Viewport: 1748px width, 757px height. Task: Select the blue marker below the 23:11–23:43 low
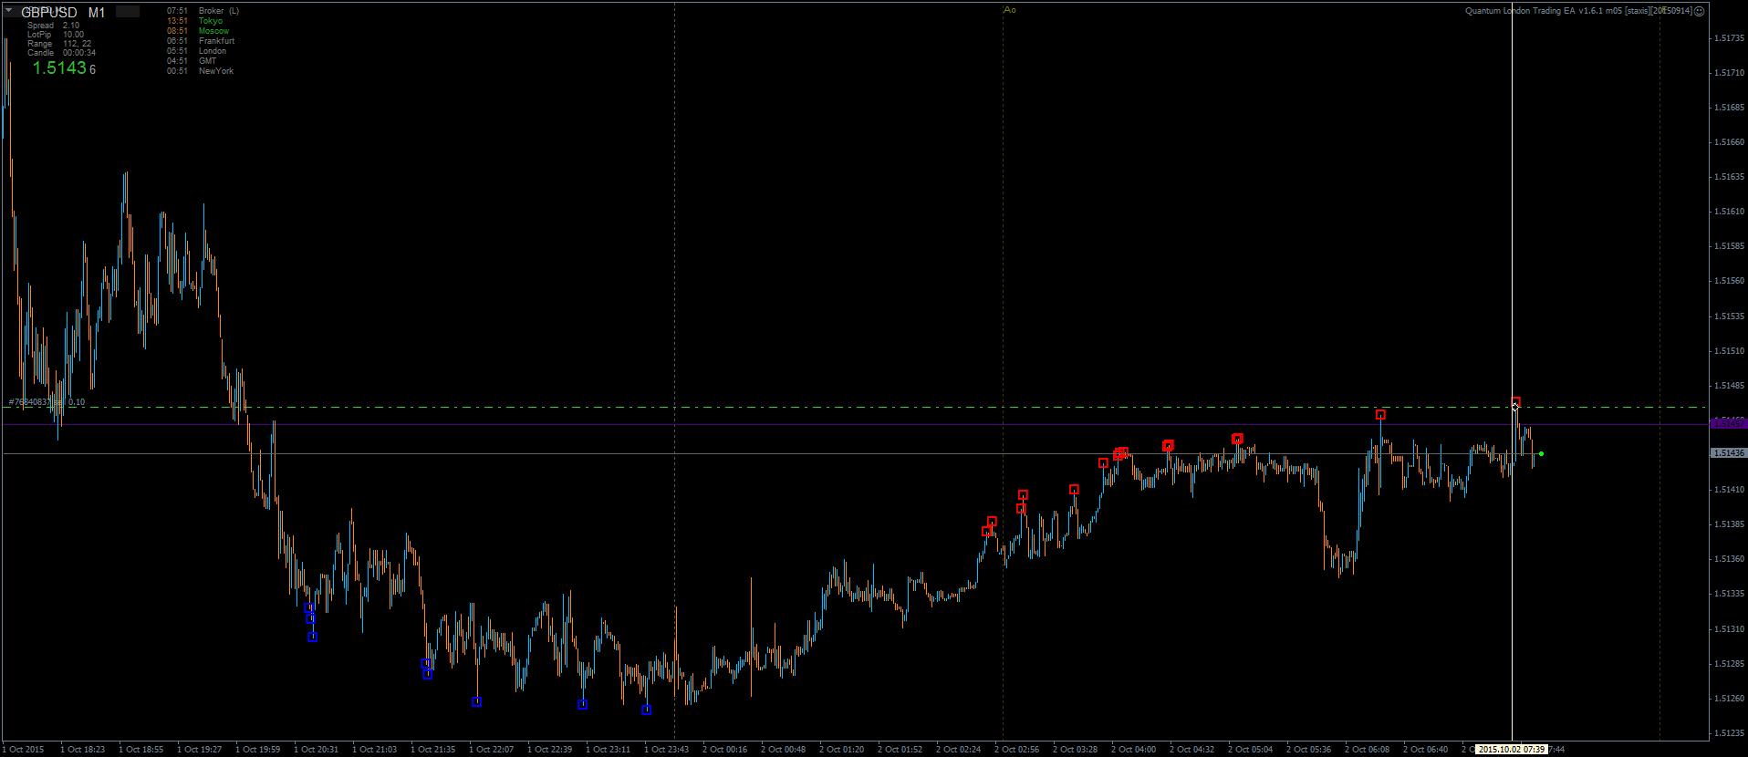[647, 710]
